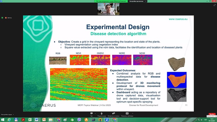
Task: Open Viber from the taskbar
Action: coord(79,120)
